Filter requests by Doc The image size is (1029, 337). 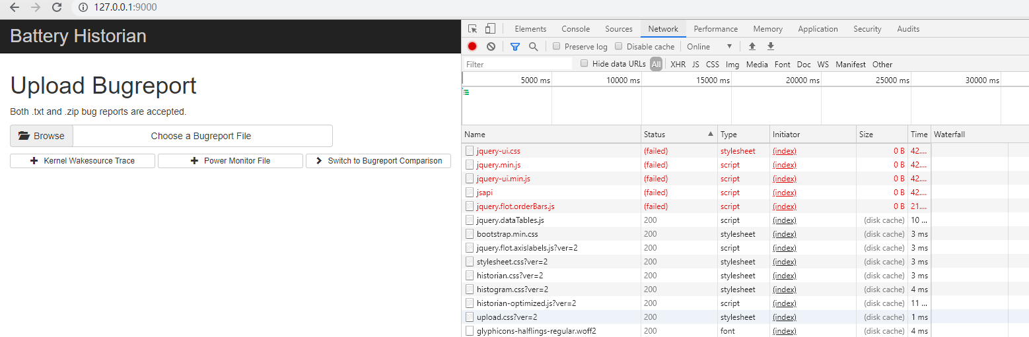[804, 65]
